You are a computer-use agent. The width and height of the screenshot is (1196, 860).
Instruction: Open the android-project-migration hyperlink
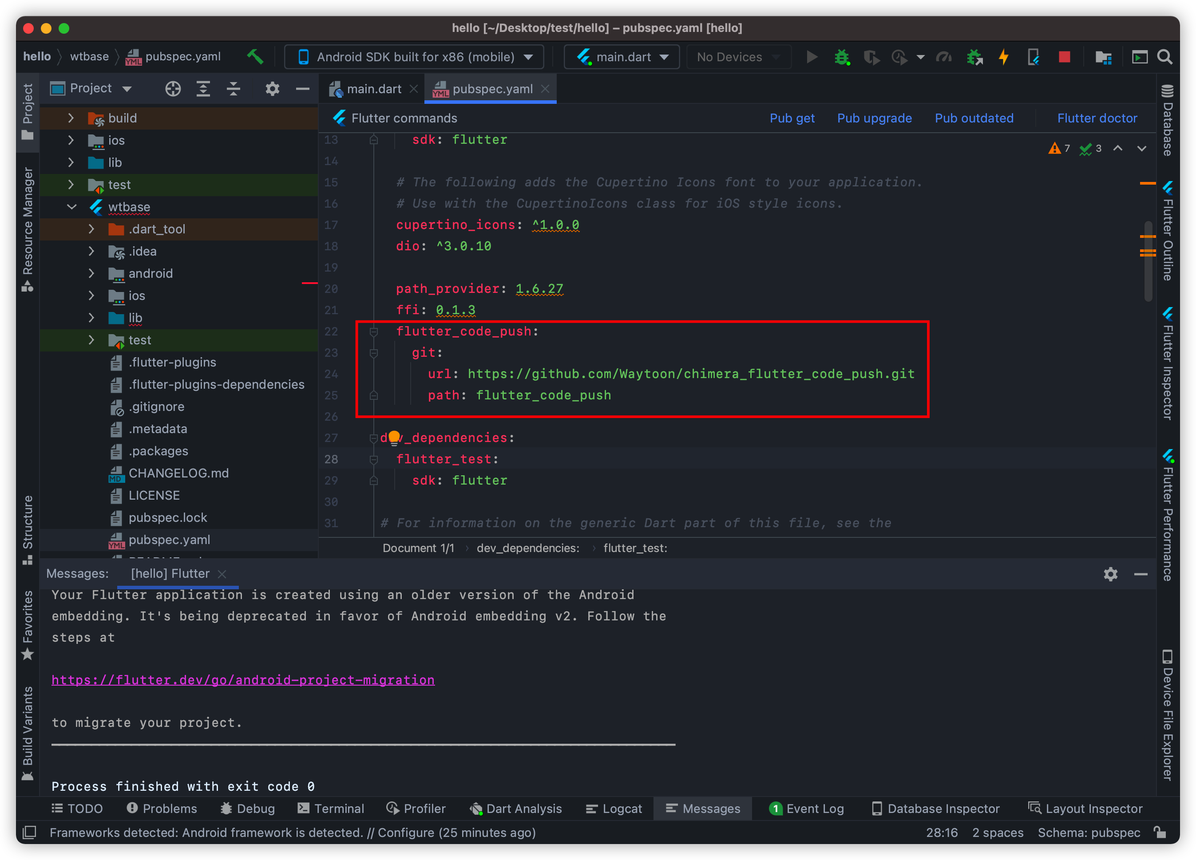(x=242, y=680)
